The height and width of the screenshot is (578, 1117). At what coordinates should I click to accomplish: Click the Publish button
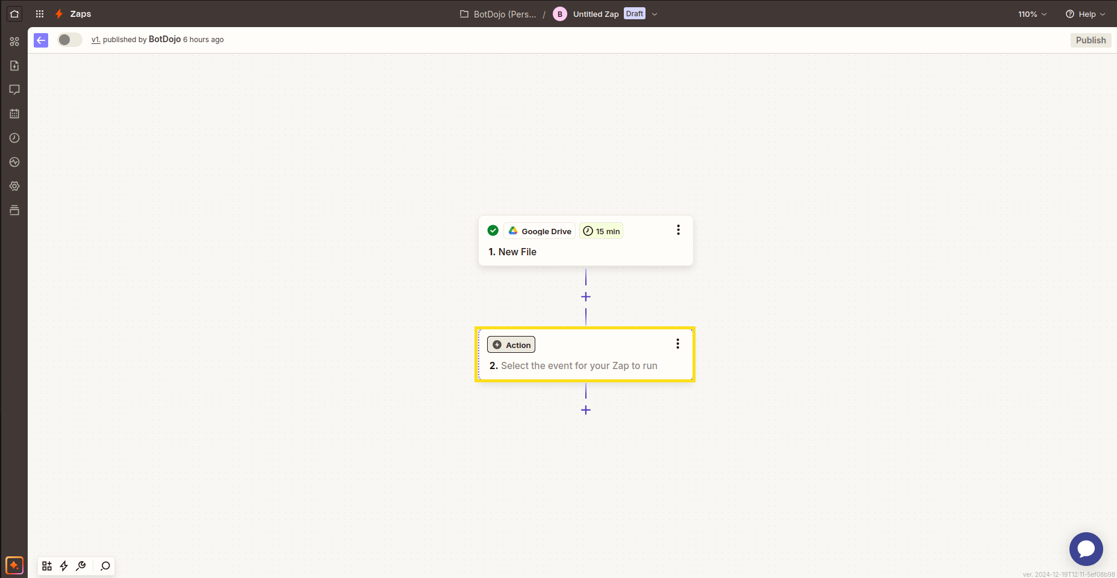(x=1091, y=40)
